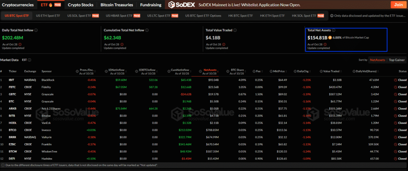Click info icon in bottom disclosure note
The width and height of the screenshot is (408, 171).
3,165
